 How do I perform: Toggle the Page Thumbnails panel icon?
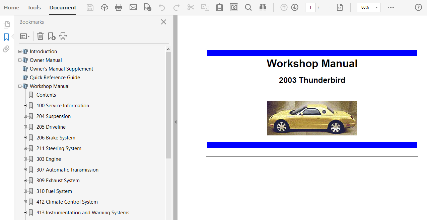(x=6, y=25)
